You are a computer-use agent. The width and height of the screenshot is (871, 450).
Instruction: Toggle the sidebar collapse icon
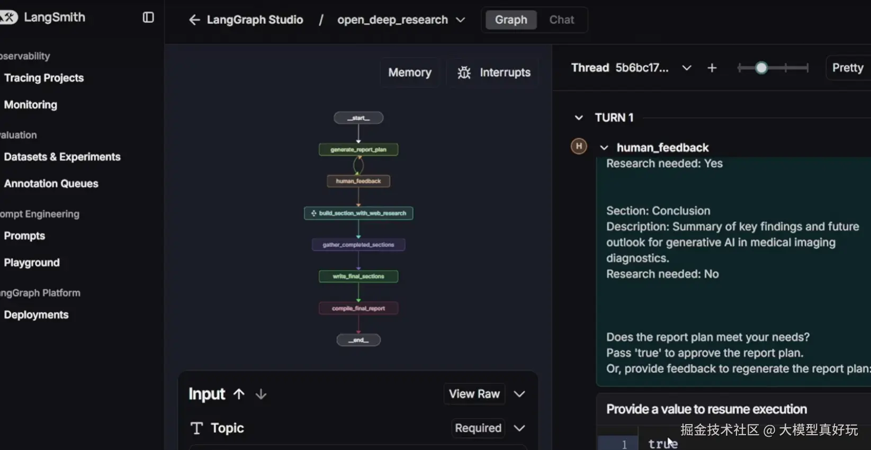point(148,17)
